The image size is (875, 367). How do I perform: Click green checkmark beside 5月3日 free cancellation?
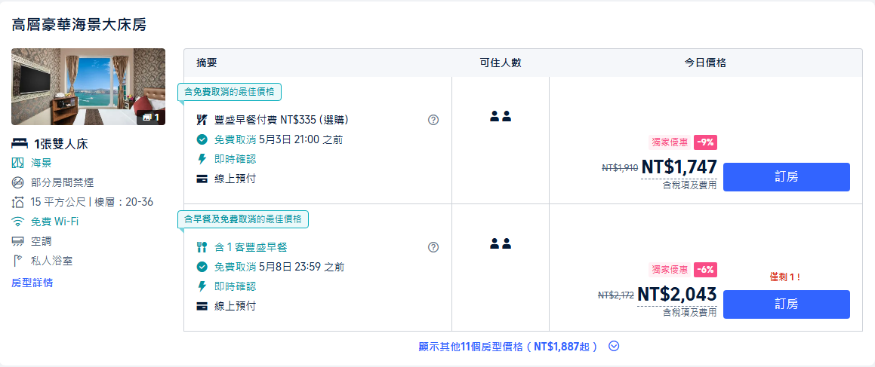click(x=202, y=139)
